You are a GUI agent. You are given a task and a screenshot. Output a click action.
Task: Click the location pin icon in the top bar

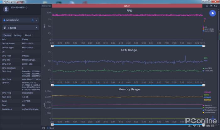(207, 6)
